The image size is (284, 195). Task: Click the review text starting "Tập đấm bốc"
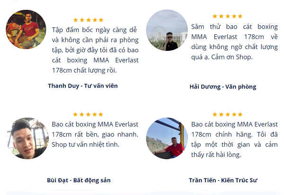(95, 49)
